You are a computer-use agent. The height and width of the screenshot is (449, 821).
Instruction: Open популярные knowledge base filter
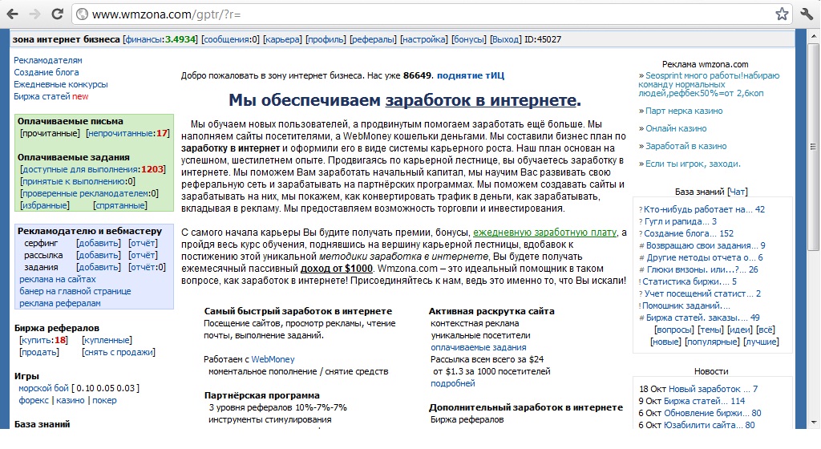pyautogui.click(x=712, y=342)
